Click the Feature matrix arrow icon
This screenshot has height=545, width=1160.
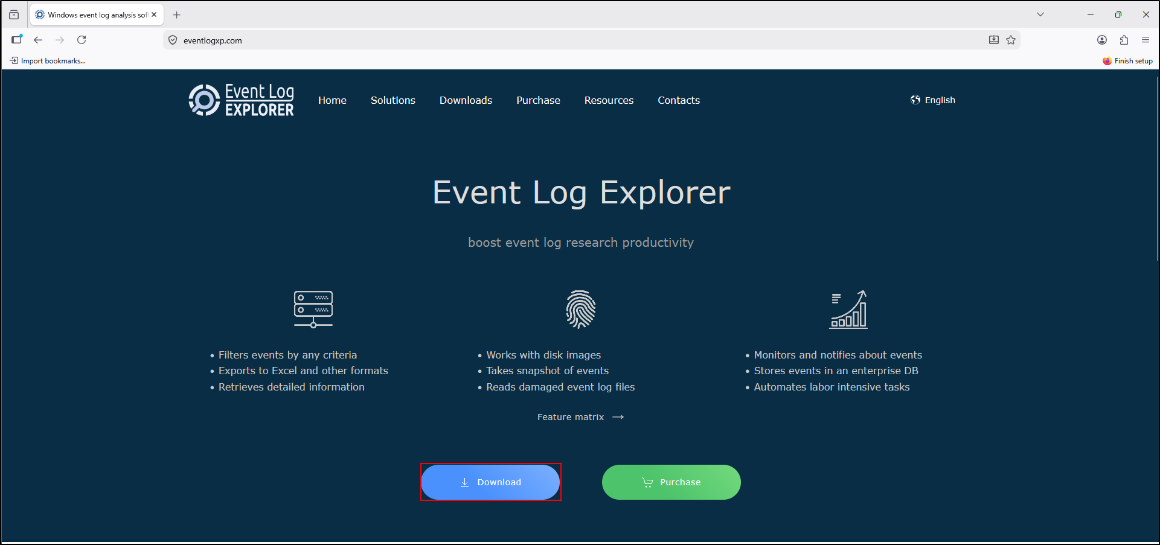pos(618,417)
